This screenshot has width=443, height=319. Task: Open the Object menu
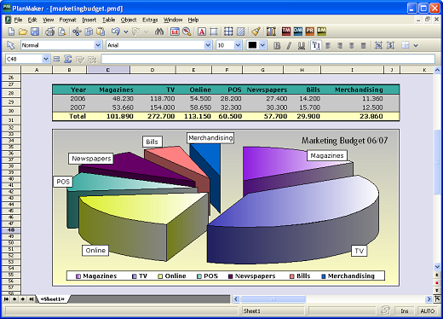point(129,20)
